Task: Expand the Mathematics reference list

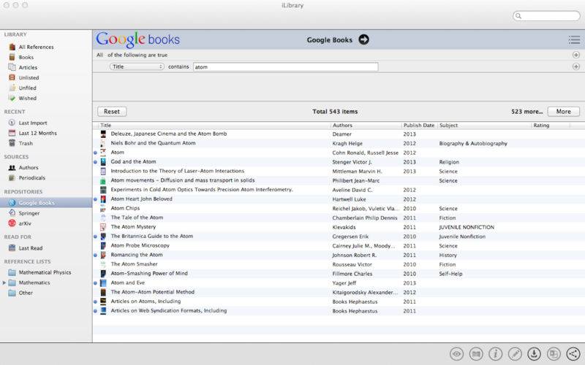Action: pos(4,283)
